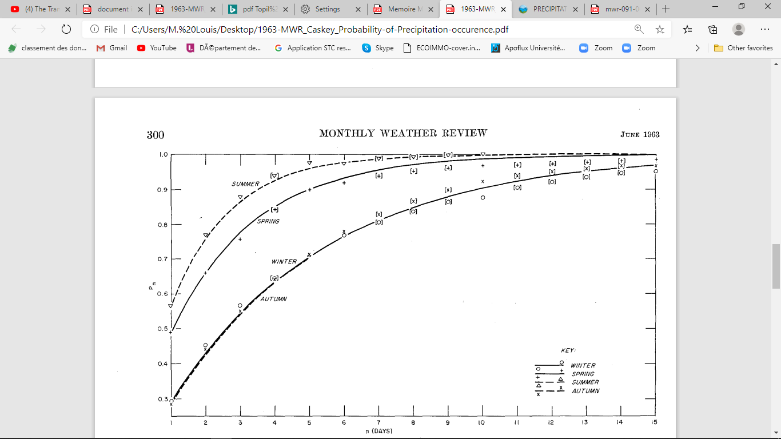Viewport: 781px width, 439px height.
Task: Close the PRECIPITAT tab
Action: tap(576, 9)
